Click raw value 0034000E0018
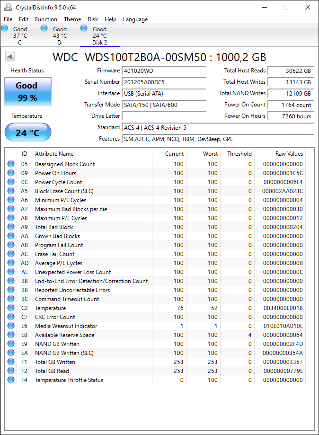The width and height of the screenshot is (319, 435). (x=283, y=308)
